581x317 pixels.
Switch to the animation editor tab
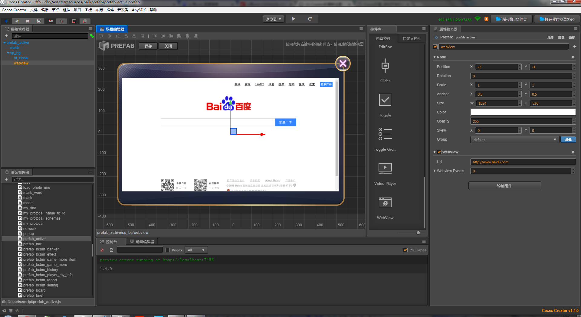coord(142,242)
